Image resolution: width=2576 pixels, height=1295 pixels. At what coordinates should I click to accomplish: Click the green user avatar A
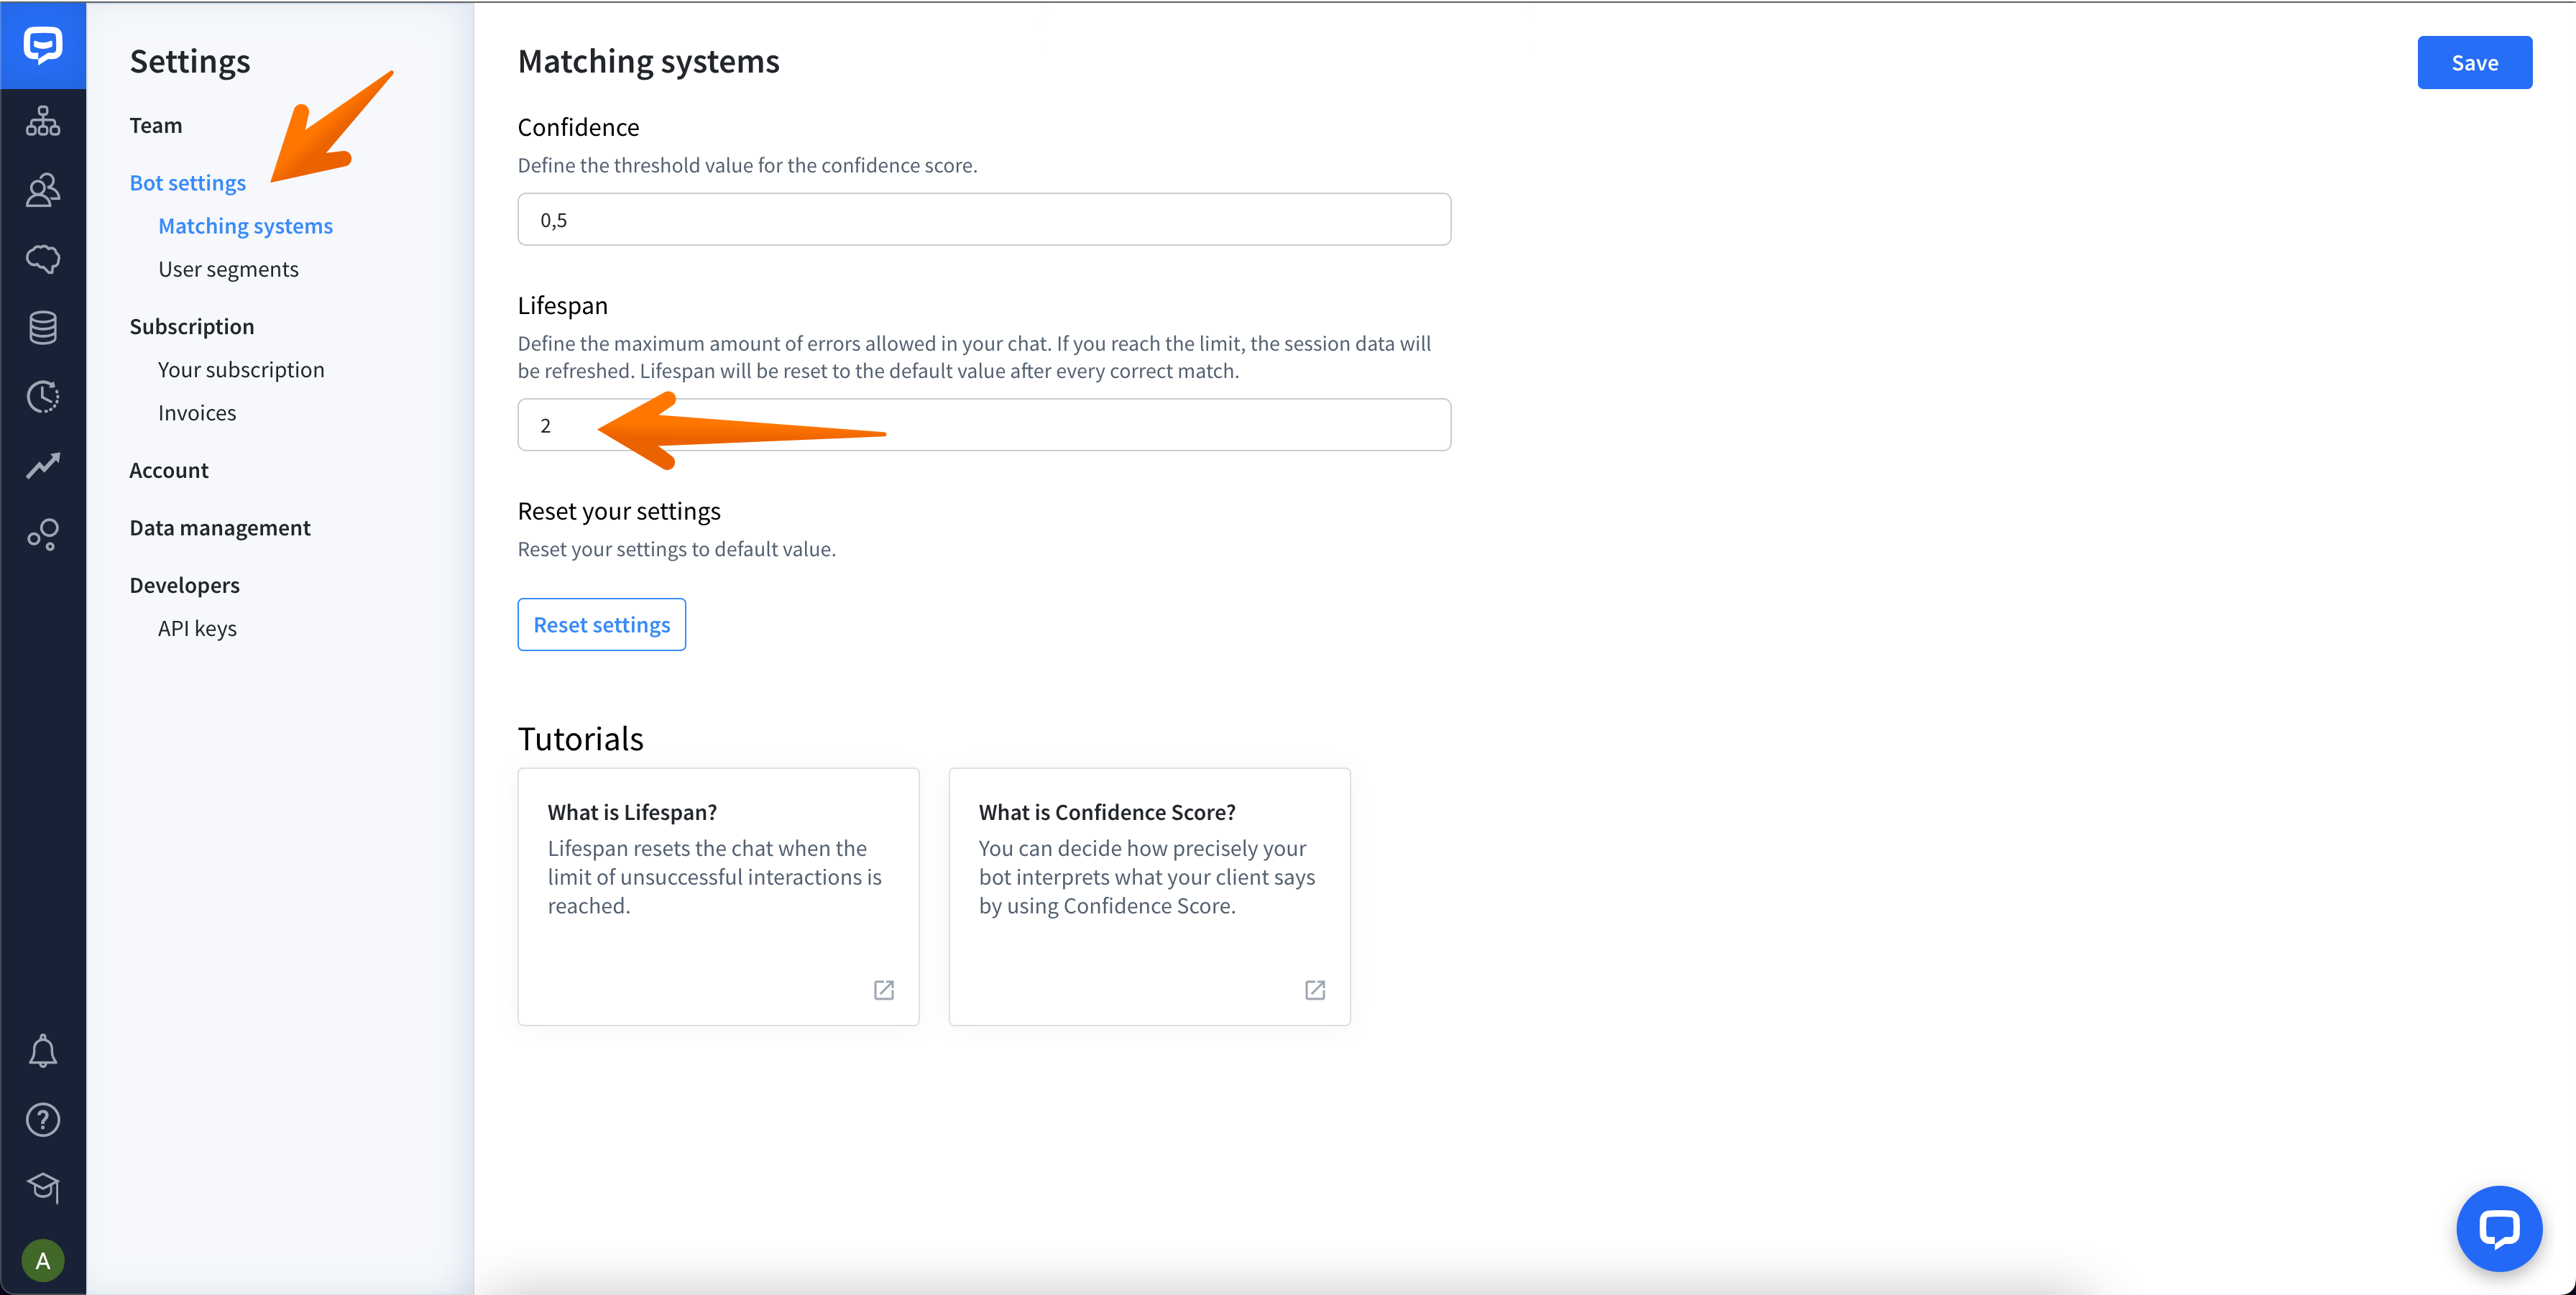(43, 1260)
